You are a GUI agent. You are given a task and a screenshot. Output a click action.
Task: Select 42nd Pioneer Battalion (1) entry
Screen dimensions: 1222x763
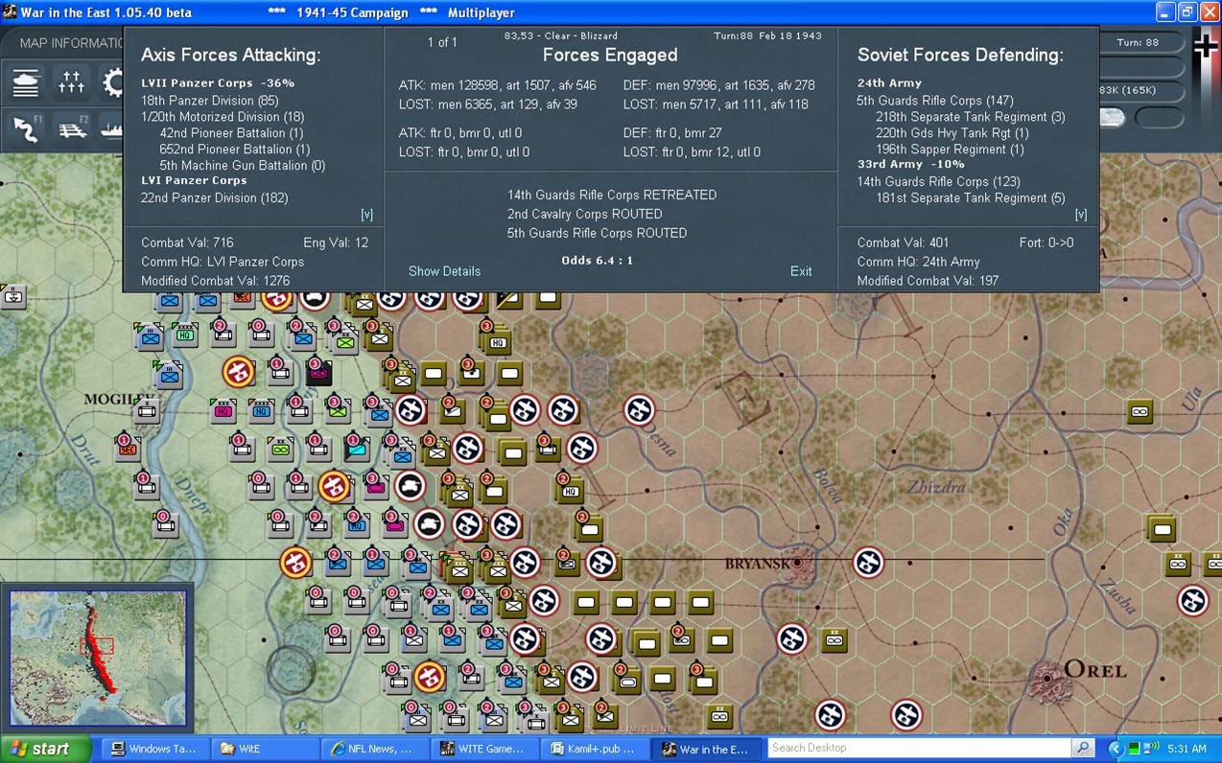[x=231, y=133]
